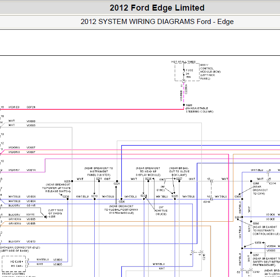Click the '(W/ ADAPTIVE CRUISE)' note
280x277 pixels.
(x=161, y=211)
